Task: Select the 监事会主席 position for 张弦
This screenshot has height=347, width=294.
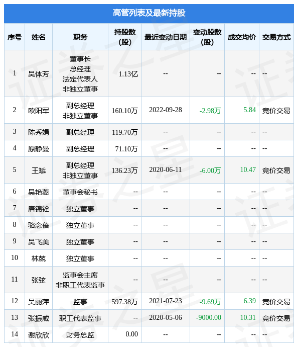Action: click(x=80, y=275)
